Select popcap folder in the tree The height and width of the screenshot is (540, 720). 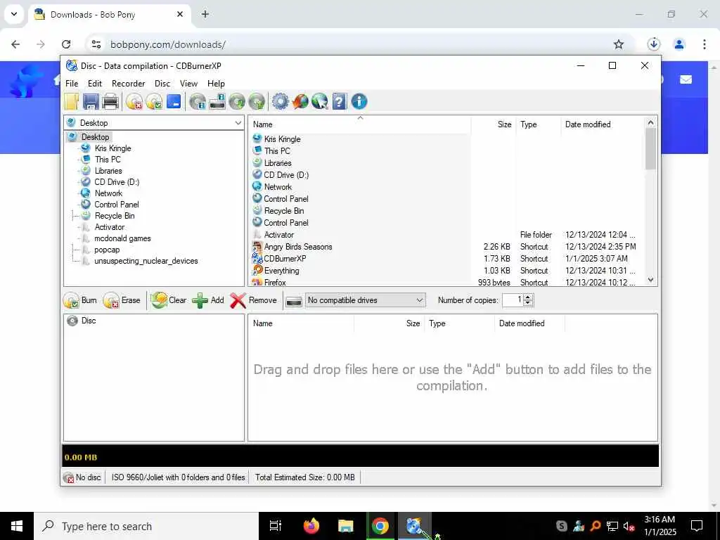pos(107,250)
